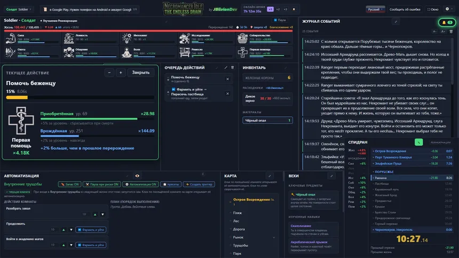Collapse the Остров Возрождения map chapter
This screenshot has height=258, width=459.
tap(230, 201)
